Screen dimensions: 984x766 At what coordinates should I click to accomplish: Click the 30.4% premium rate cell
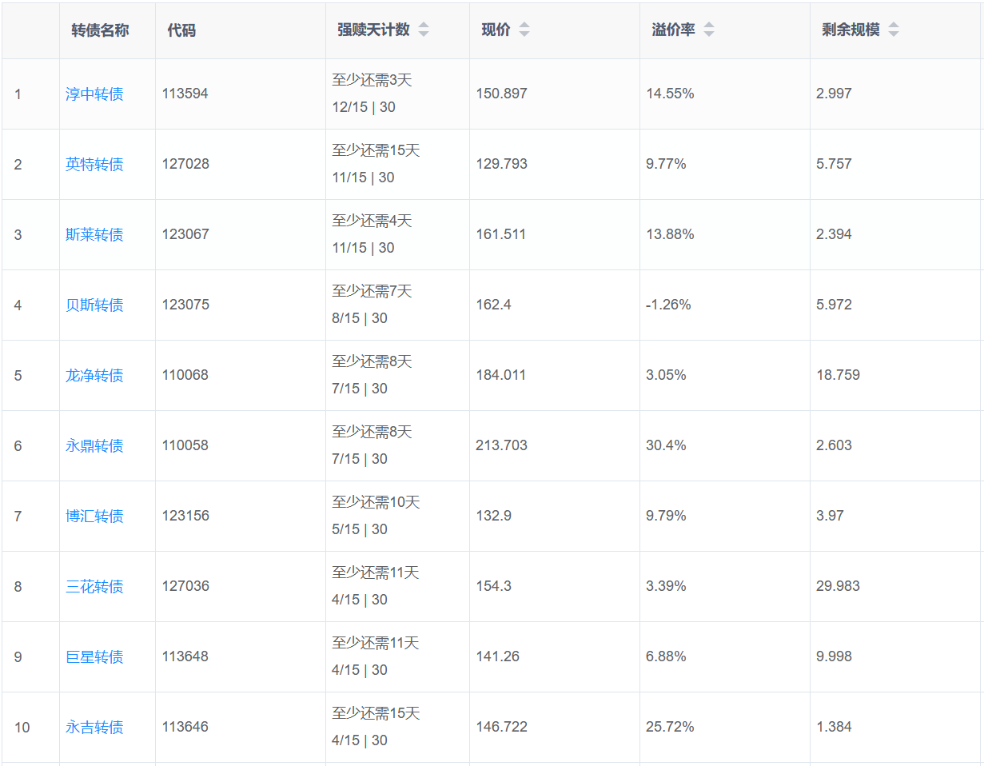[x=666, y=445]
